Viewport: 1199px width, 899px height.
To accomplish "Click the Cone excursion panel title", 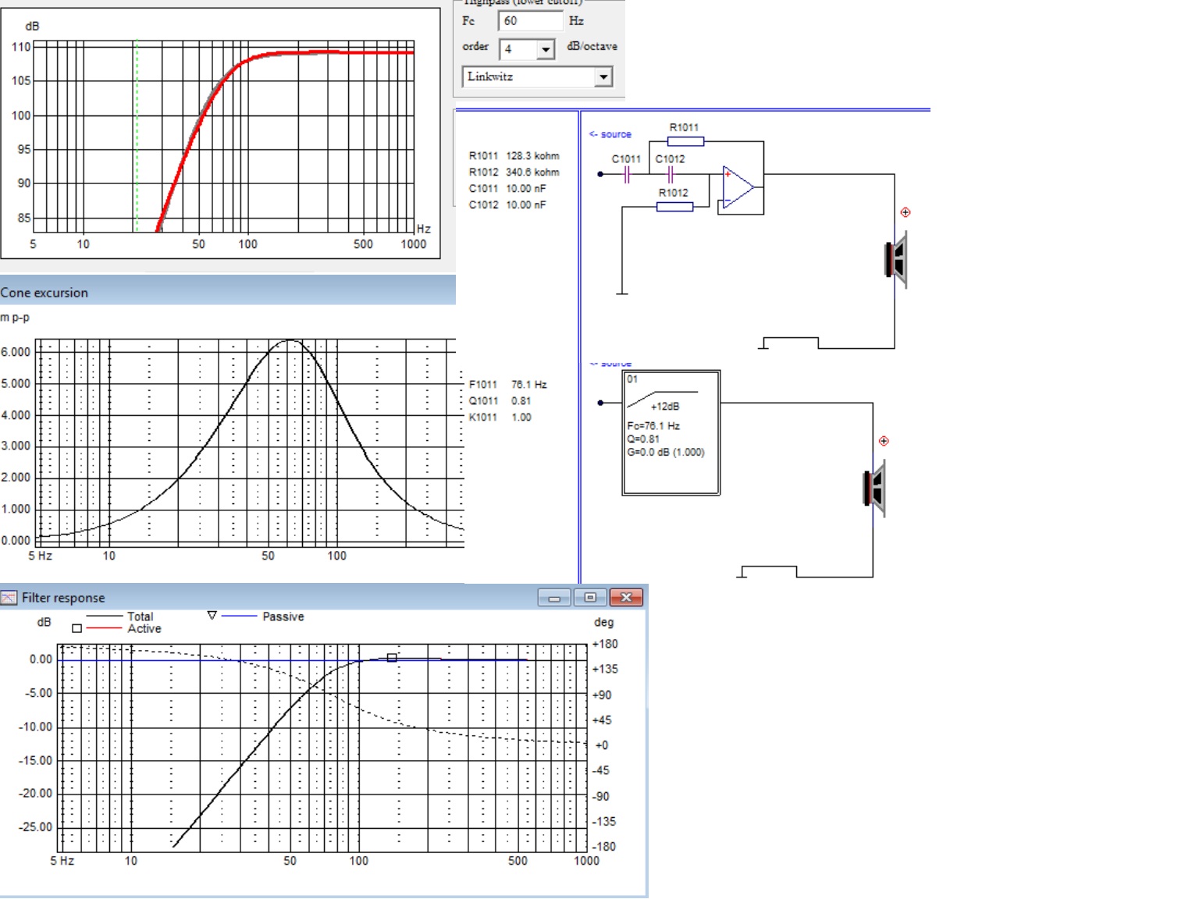I will pyautogui.click(x=44, y=293).
